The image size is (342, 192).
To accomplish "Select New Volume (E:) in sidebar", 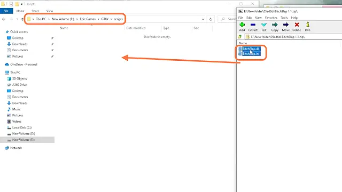I will click(27, 140).
